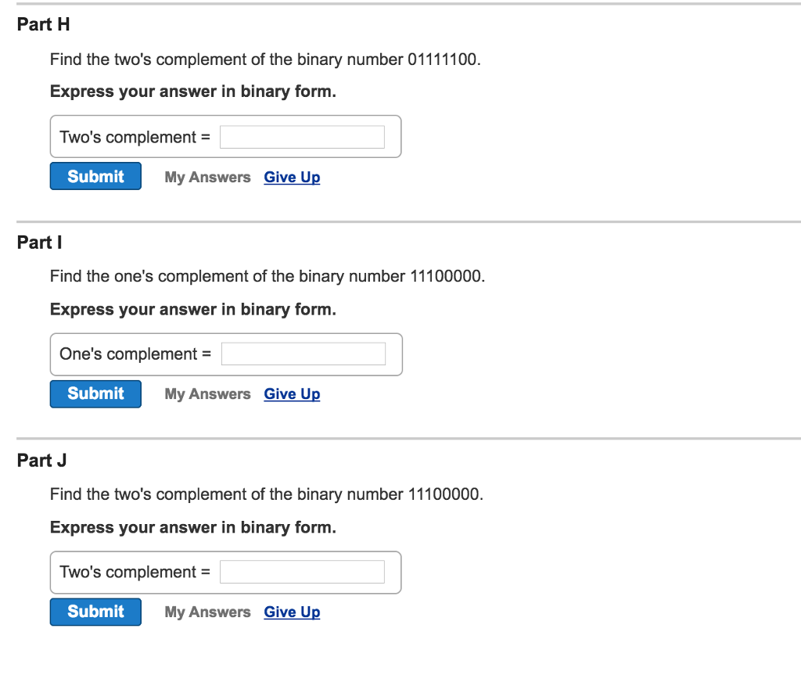
Task: Click the bolded answer instruction in Part J
Action: [x=192, y=527]
